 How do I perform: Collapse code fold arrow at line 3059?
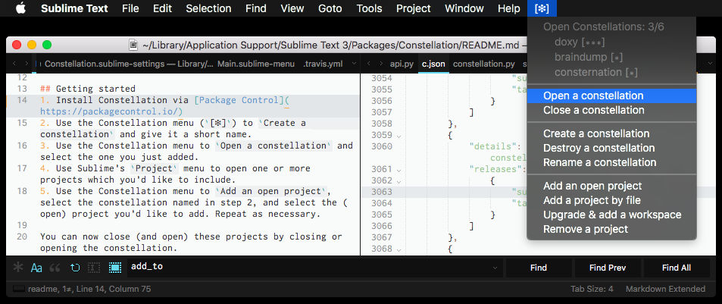pos(399,136)
